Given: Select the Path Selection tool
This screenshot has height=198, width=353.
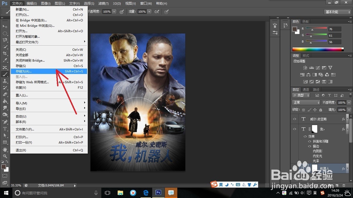Looking at the screenshot, I should [x=5, y=136].
